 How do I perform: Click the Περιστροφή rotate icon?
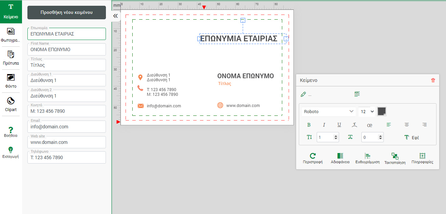[x=313, y=156]
